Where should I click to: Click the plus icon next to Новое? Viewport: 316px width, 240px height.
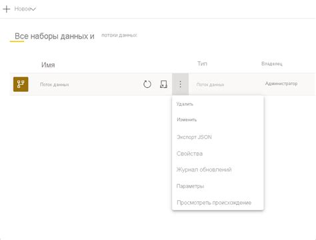(7, 9)
